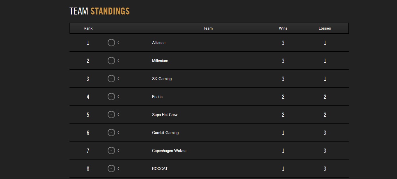
Task: Select the SK Gaming team name
Action: 162,79
